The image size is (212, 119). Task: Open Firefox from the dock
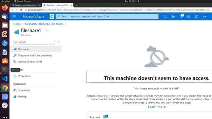pyautogui.click(x=5, y=7)
